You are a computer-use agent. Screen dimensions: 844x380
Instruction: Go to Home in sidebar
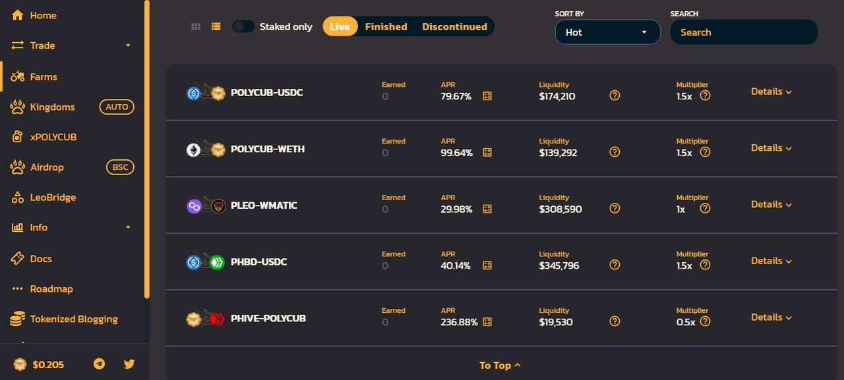43,15
